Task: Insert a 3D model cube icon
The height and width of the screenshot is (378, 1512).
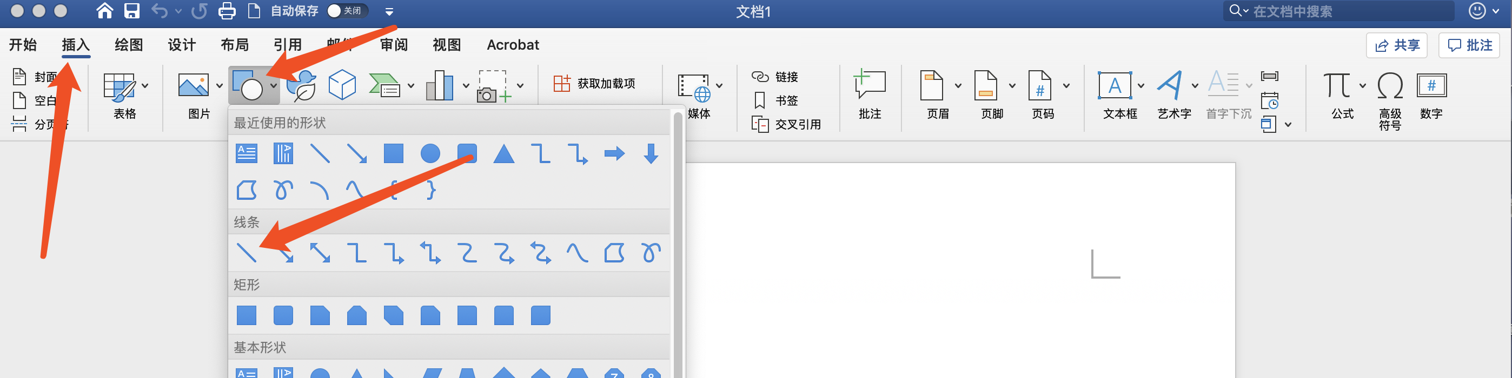Action: pyautogui.click(x=342, y=85)
